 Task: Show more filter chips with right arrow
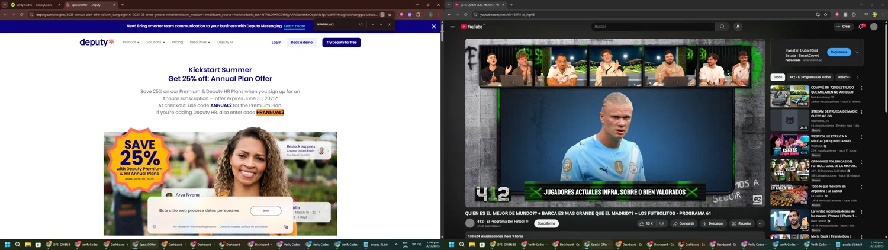pyautogui.click(x=858, y=78)
